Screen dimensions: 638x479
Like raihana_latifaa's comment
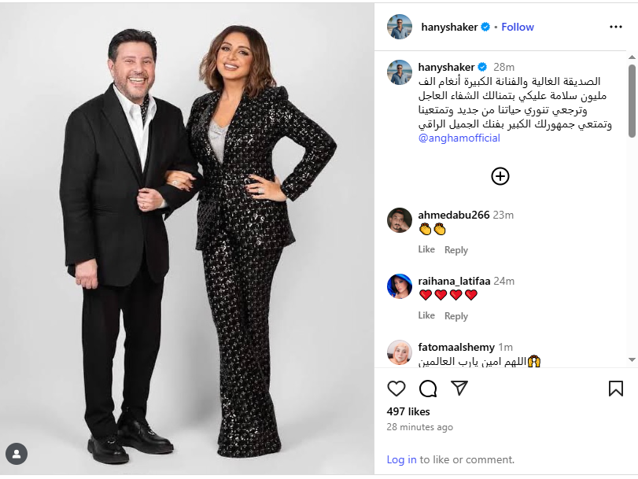(x=426, y=315)
